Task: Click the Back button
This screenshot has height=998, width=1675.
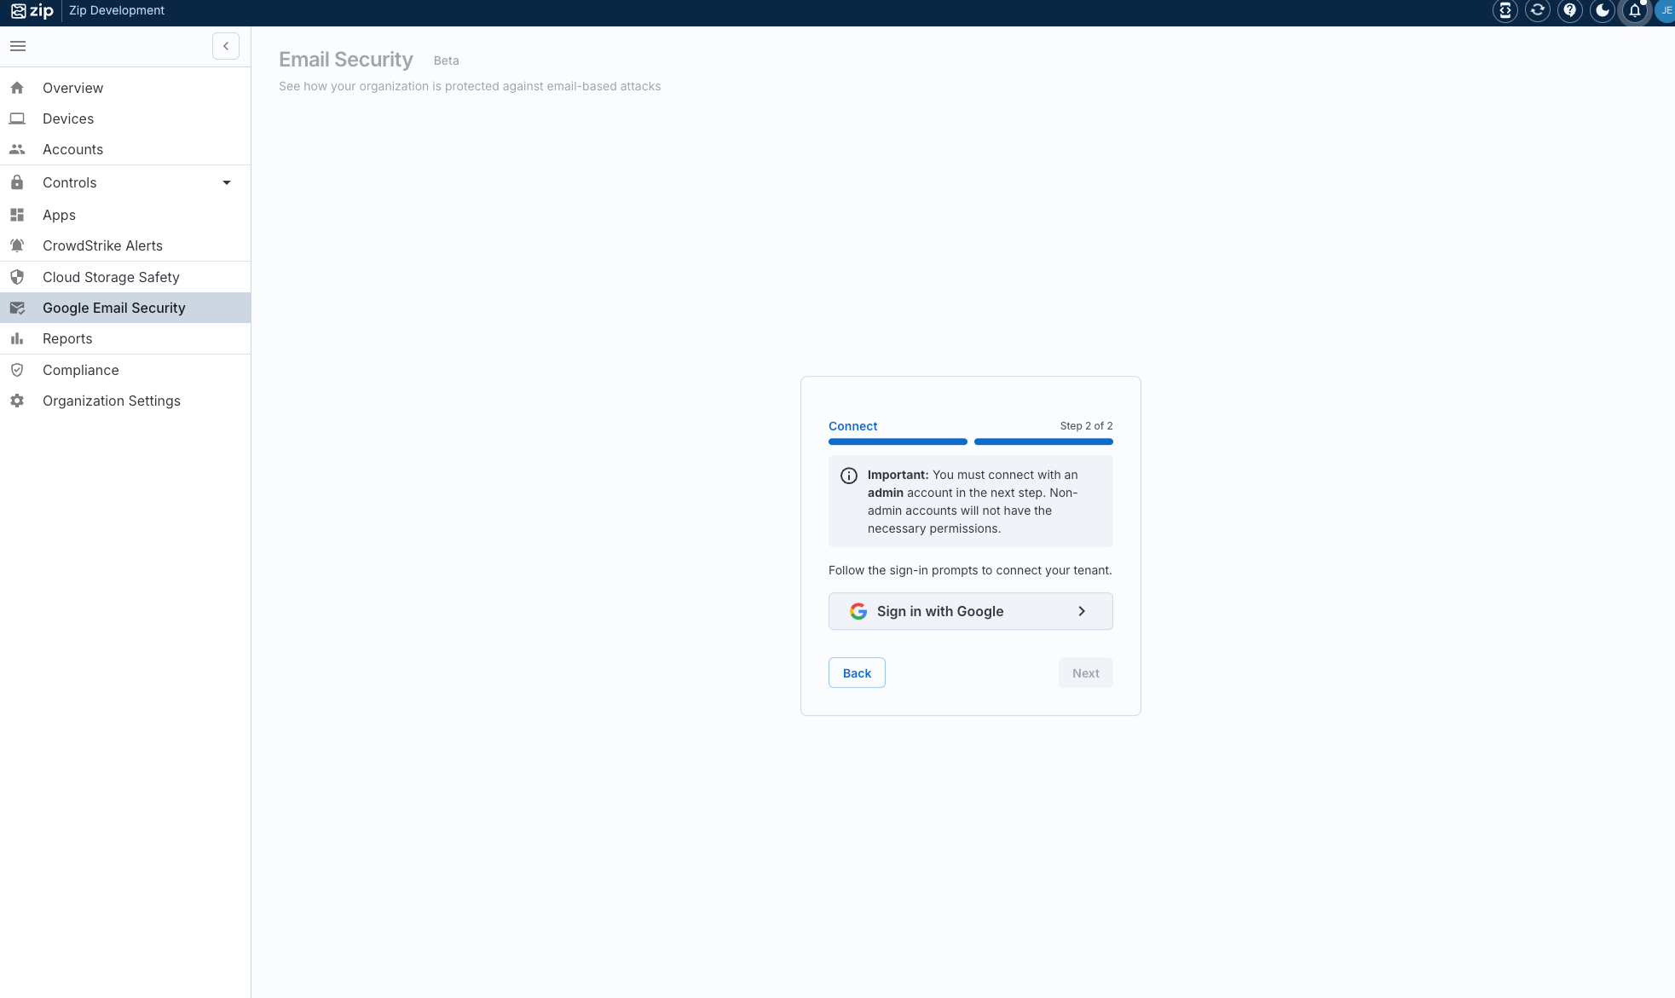Action: [857, 672]
